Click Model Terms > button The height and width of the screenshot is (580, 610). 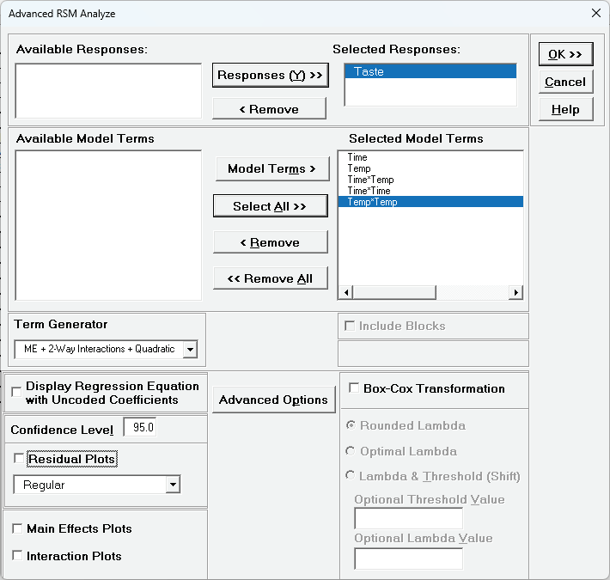pos(271,168)
